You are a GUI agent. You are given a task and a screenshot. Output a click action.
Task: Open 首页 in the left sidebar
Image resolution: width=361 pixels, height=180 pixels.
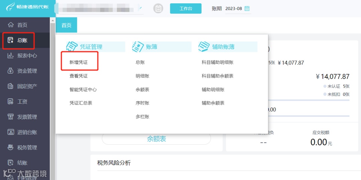pos(22,25)
